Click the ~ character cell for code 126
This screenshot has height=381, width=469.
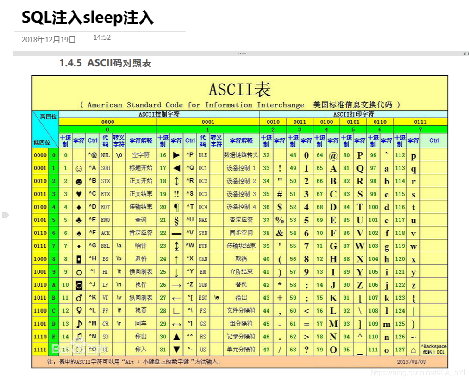[413, 337]
